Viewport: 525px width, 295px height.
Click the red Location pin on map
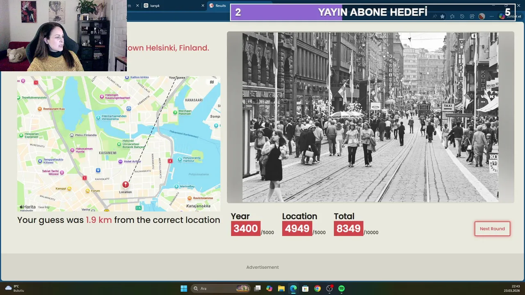click(x=126, y=185)
